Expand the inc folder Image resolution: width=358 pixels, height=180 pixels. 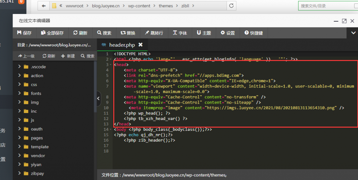[20, 111]
